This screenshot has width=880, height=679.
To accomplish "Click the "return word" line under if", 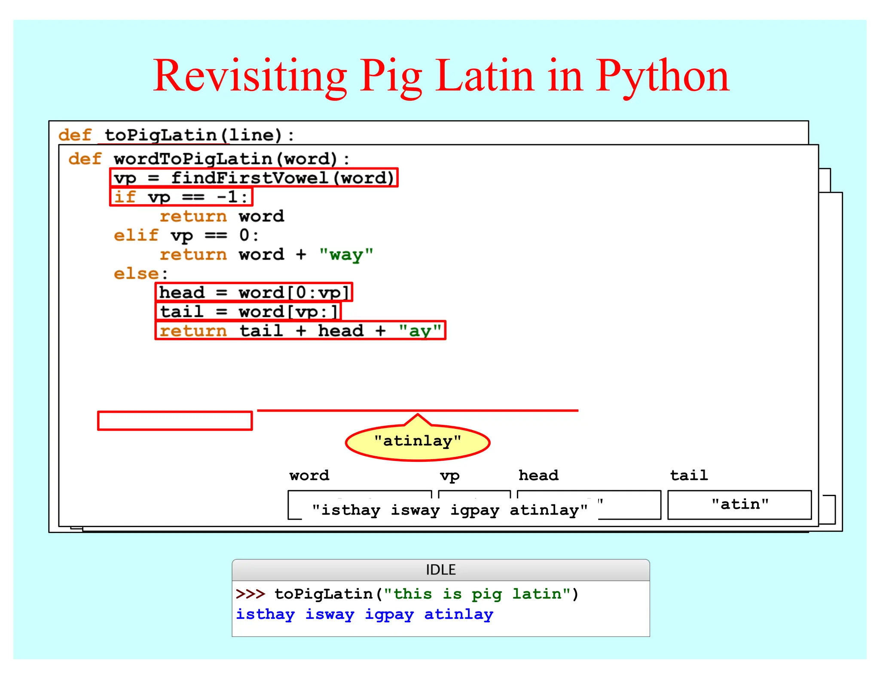I will (222, 216).
